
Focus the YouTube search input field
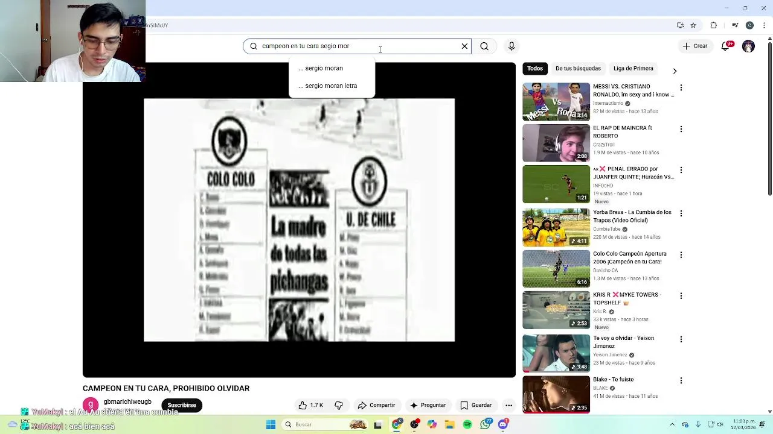click(x=356, y=46)
